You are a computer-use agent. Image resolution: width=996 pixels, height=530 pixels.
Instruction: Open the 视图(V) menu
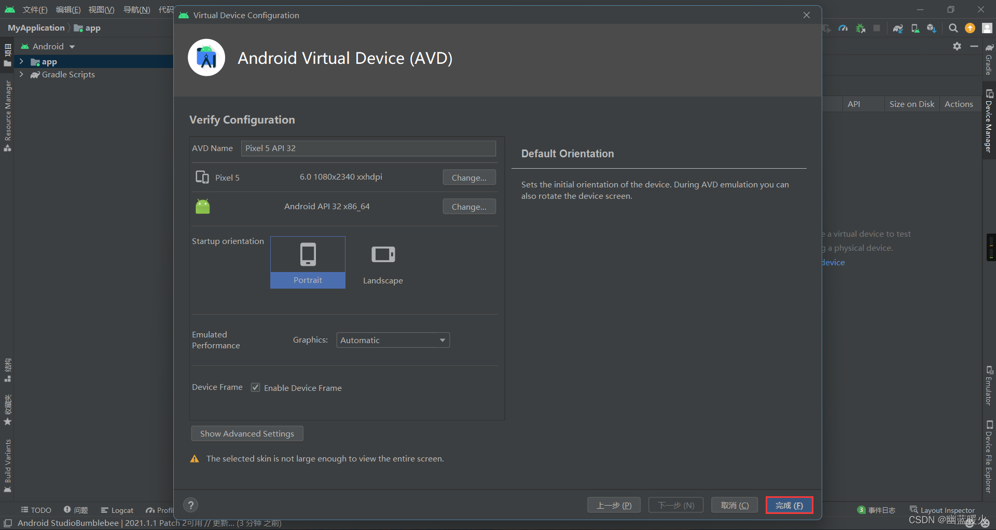(101, 9)
